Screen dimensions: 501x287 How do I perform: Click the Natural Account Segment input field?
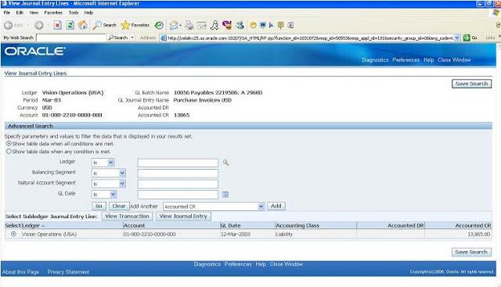pyautogui.click(x=178, y=184)
